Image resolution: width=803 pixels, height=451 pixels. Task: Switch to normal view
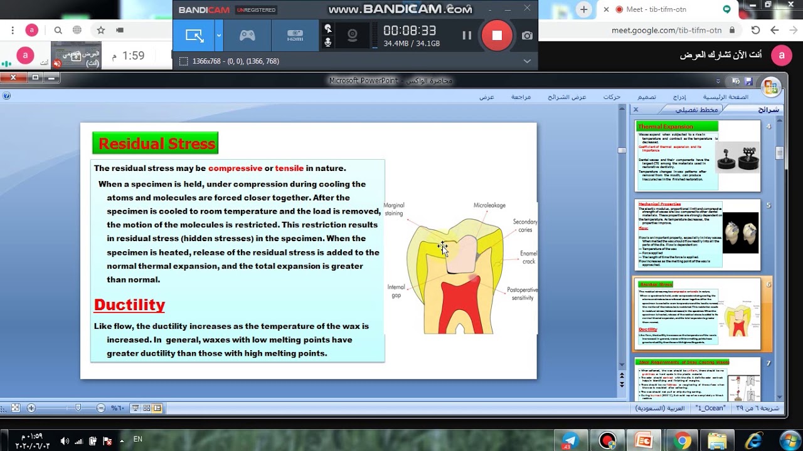pyautogui.click(x=157, y=408)
